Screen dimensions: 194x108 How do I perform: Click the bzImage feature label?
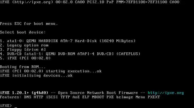point(125,97)
